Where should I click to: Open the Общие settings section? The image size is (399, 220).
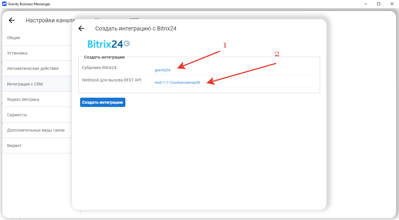coord(37,38)
